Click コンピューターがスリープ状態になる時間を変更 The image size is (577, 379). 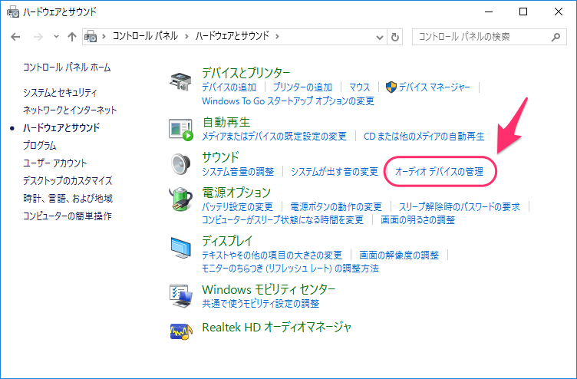(282, 220)
